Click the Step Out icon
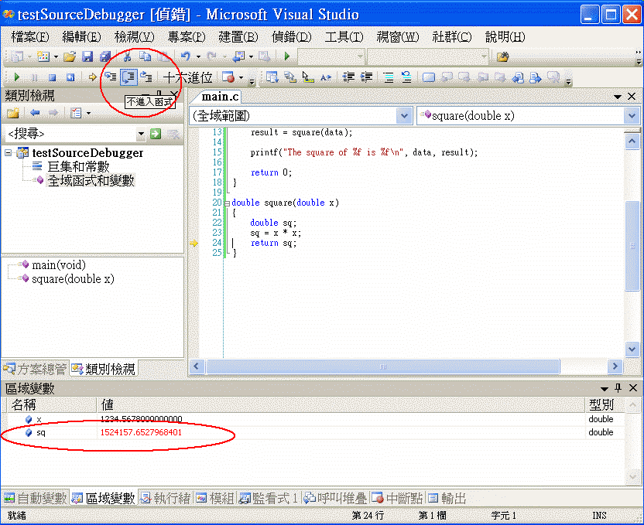The image size is (644, 525). click(x=146, y=77)
